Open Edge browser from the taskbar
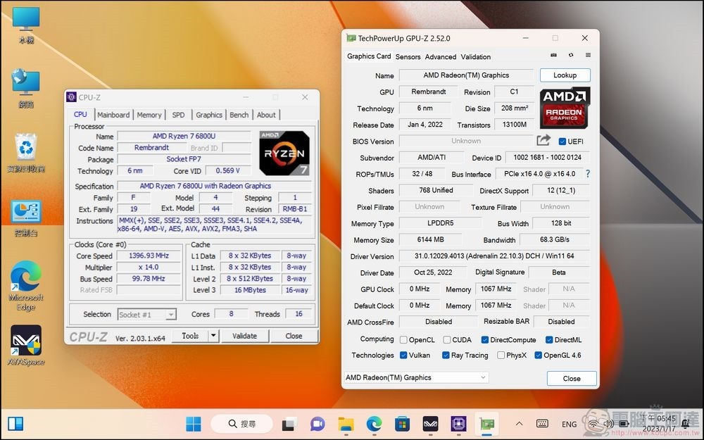Image resolution: width=704 pixels, height=440 pixels. [374, 423]
